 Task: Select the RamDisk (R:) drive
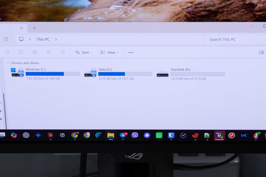[191, 74]
